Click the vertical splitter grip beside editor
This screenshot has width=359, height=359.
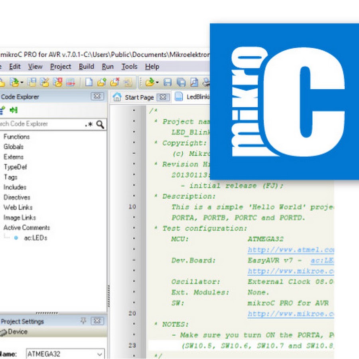tap(108, 296)
